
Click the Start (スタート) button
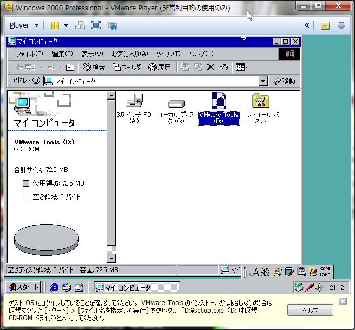pyautogui.click(x=23, y=287)
